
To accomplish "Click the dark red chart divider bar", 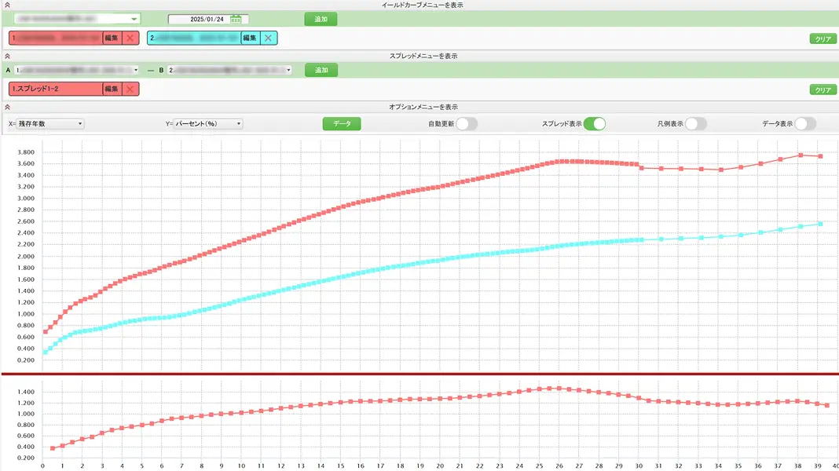I will [x=419, y=374].
